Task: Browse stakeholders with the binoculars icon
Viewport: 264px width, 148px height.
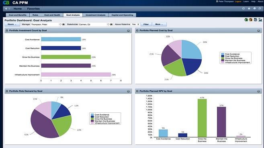Action: click(x=111, y=24)
